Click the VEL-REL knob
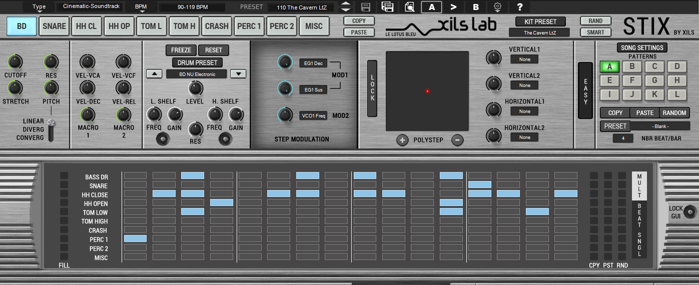Image resolution: width=699 pixels, height=285 pixels. 123,88
